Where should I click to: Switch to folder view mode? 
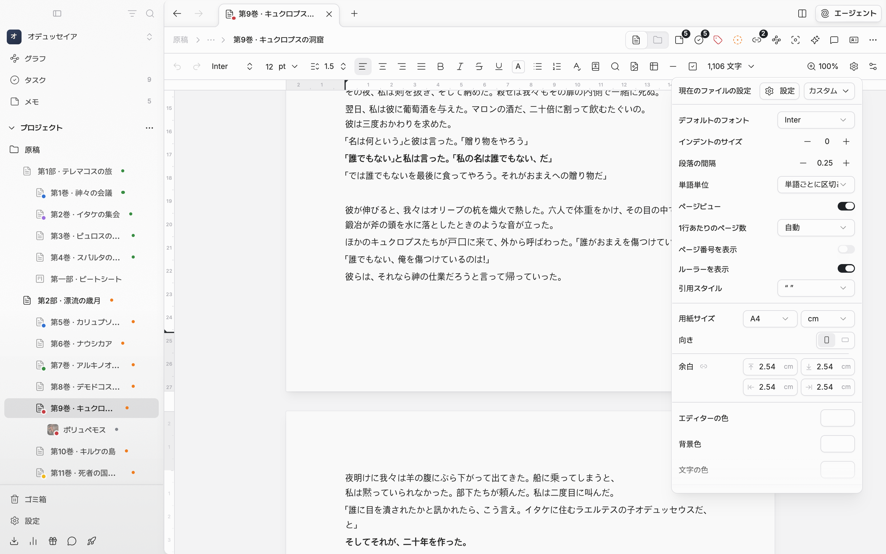(x=657, y=40)
